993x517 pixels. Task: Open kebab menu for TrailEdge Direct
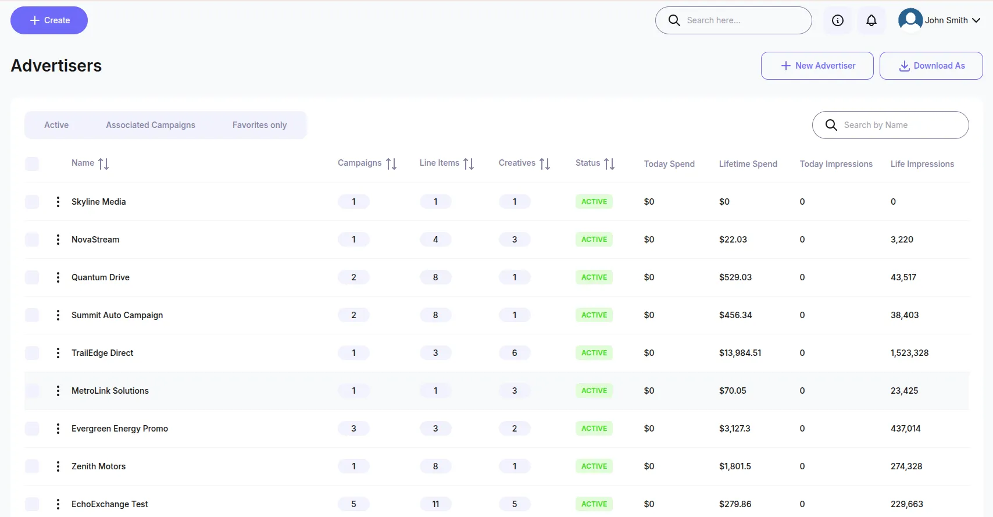58,353
